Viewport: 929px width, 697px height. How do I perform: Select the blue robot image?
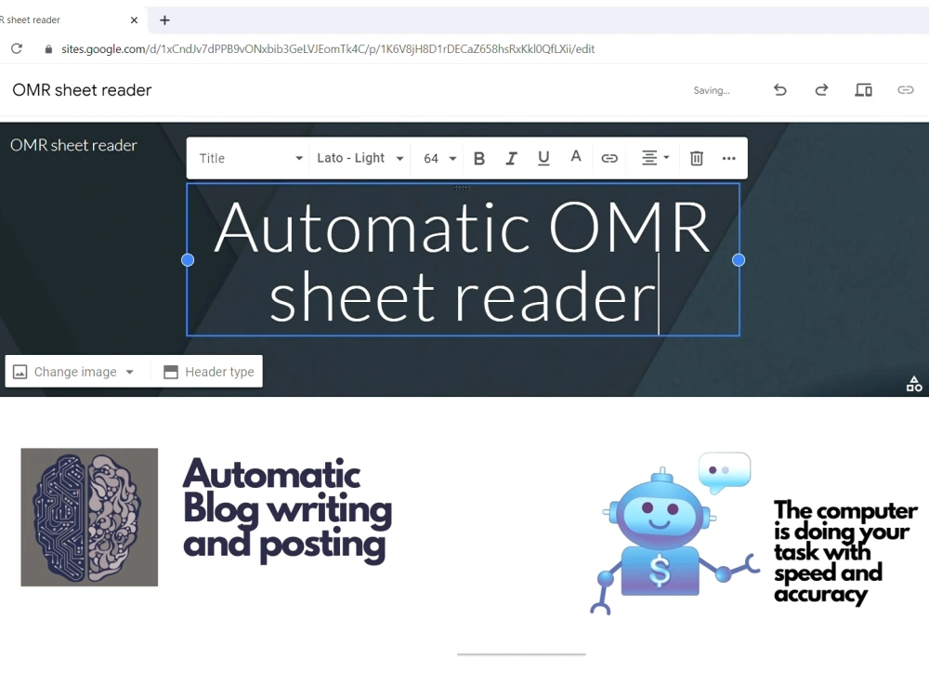675,533
